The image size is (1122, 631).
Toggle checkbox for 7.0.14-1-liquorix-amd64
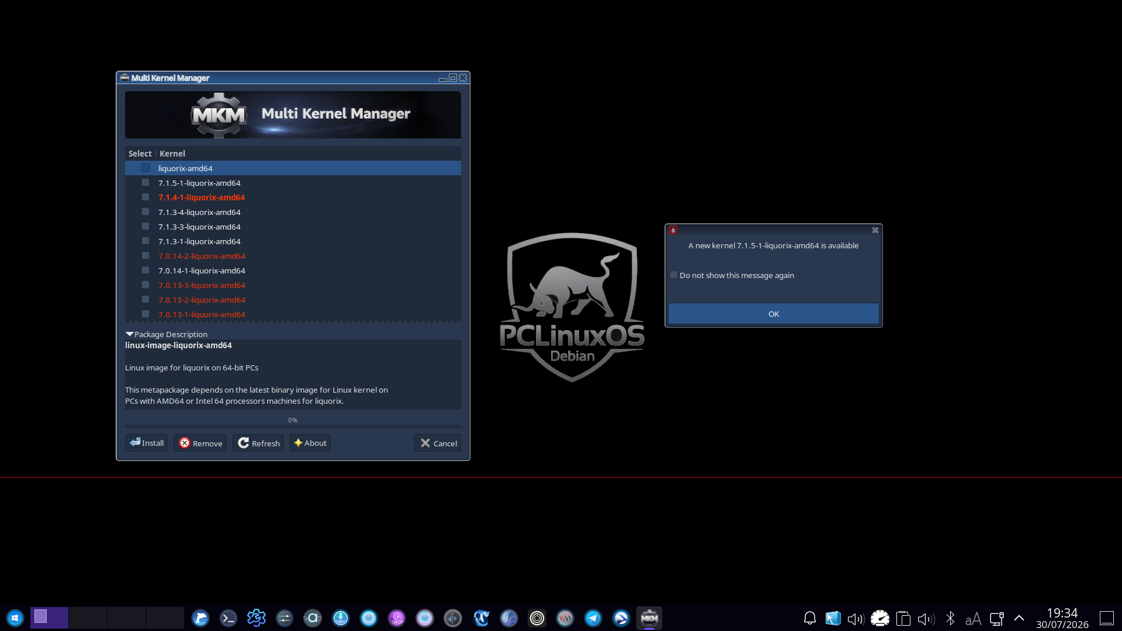[x=146, y=271]
